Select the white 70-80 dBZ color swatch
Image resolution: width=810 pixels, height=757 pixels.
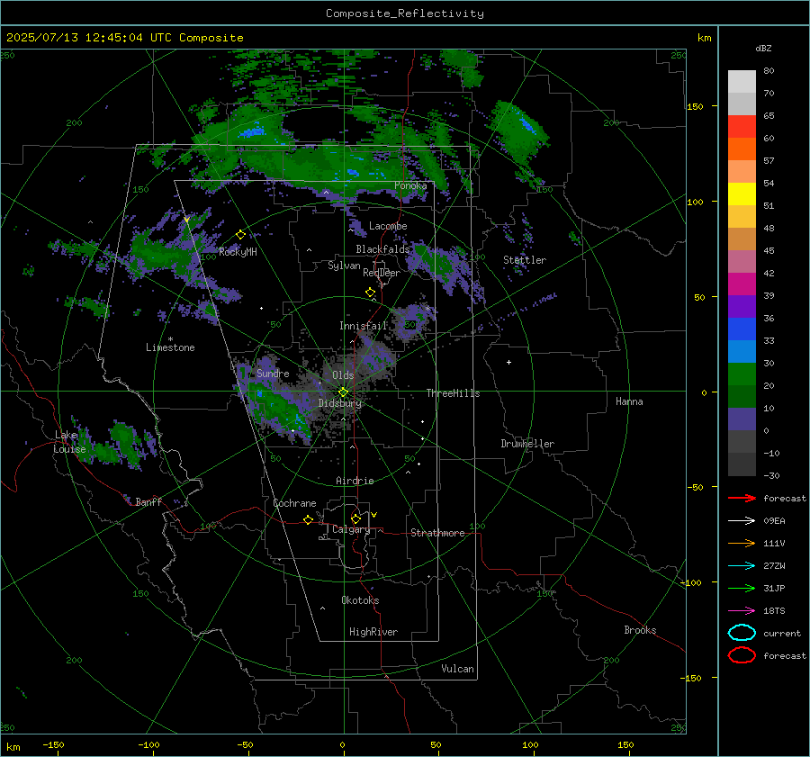(x=742, y=81)
